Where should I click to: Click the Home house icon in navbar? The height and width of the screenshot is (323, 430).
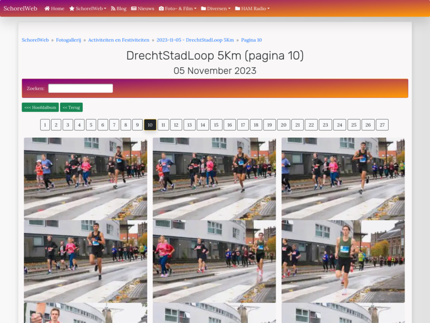[47, 9]
